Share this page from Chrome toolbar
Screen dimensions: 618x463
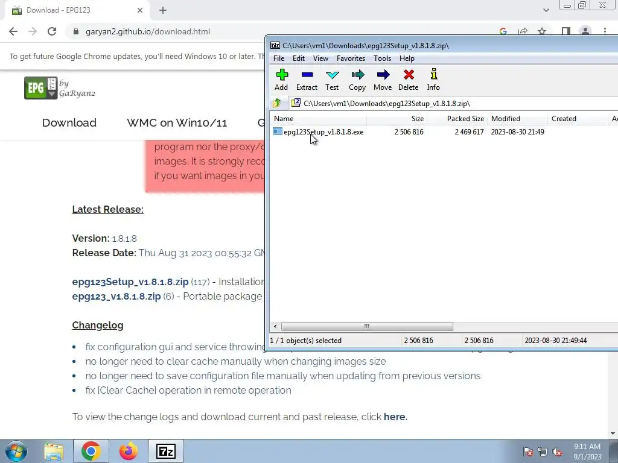[523, 31]
